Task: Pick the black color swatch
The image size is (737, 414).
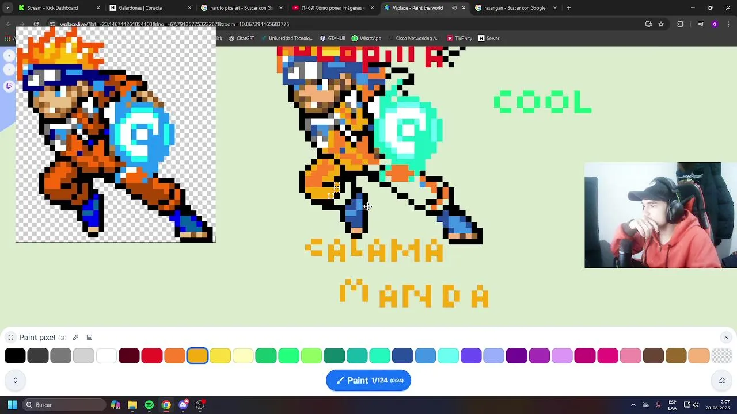Action: 15,356
